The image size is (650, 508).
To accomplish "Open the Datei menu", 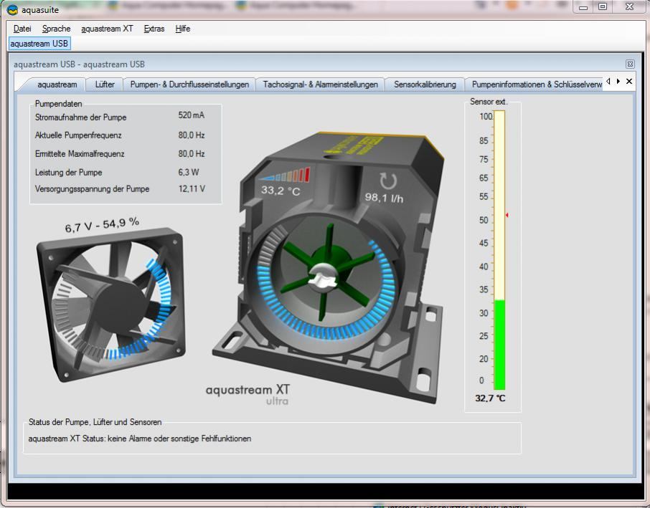I will [x=22, y=29].
